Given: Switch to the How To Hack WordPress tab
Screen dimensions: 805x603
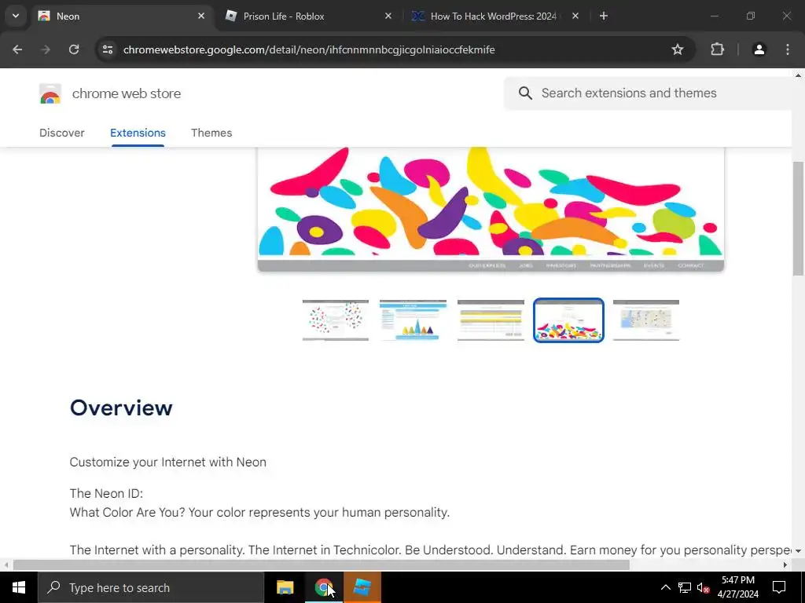Looking at the screenshot, I should point(494,16).
